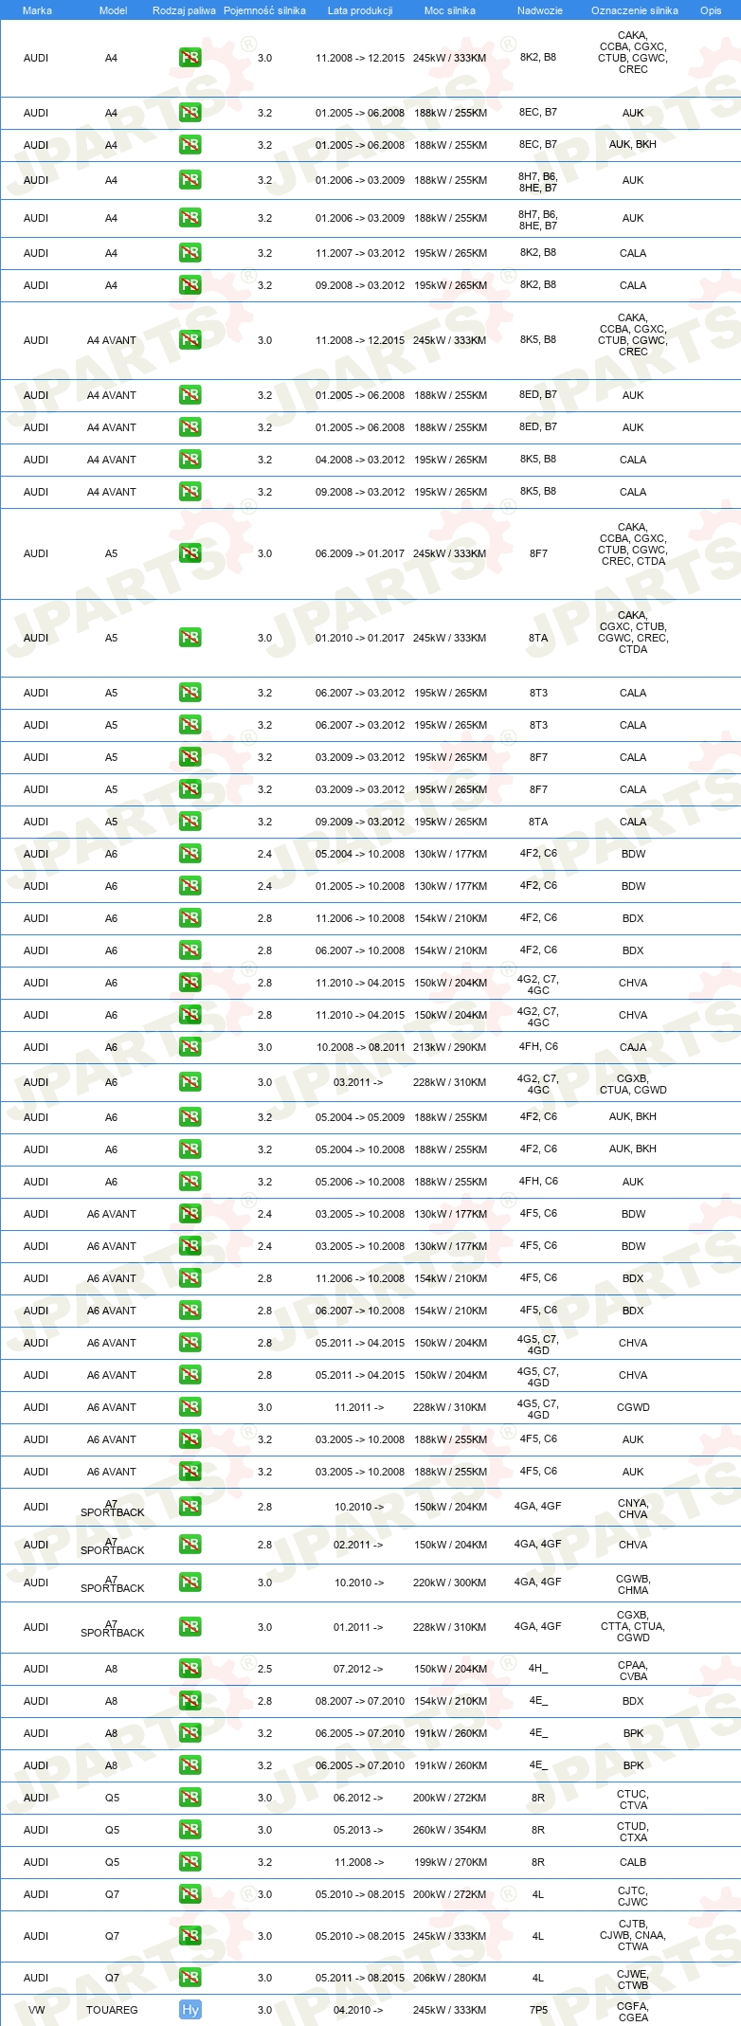Click the 05.2011 -> 08.2015 date cell

[360, 1978]
